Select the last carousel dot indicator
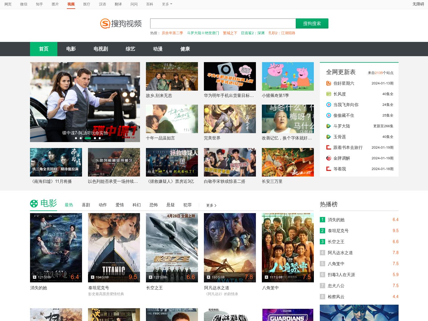 pyautogui.click(x=100, y=138)
